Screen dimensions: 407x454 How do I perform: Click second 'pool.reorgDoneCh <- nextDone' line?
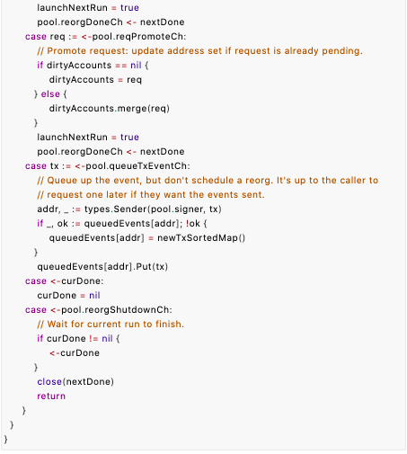point(111,151)
